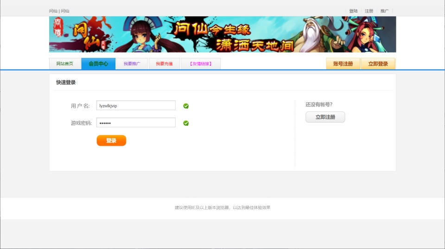Click the 快速登录 heading text

tap(66, 82)
